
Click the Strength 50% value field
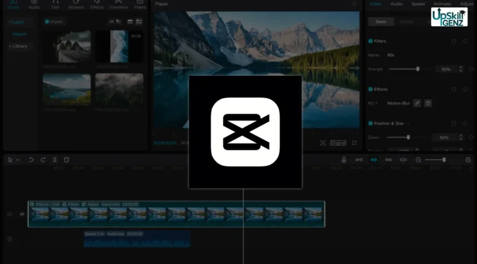tap(446, 70)
